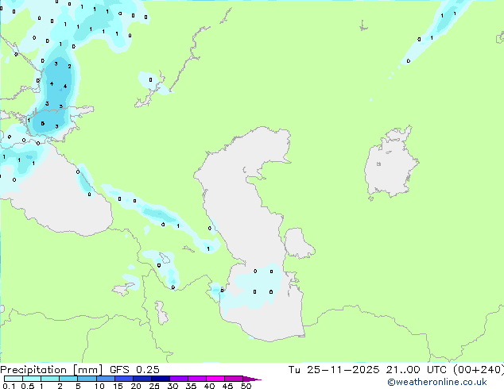The width and height of the screenshot is (504, 389).
Task: Click the "25" legend scale label
Action: click(x=154, y=386)
